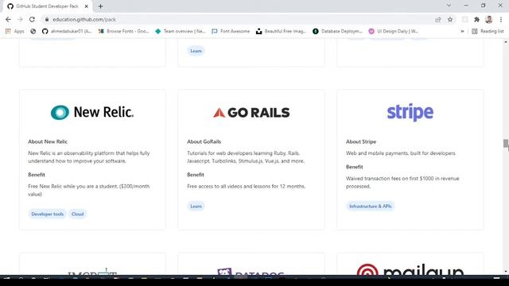Click the Developer tools tag
This screenshot has height=286, width=509.
pyautogui.click(x=48, y=214)
